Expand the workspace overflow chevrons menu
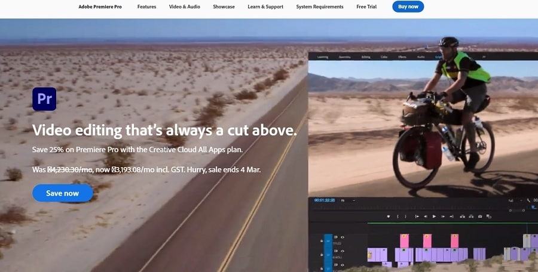This screenshot has height=272, width=538. [484, 57]
